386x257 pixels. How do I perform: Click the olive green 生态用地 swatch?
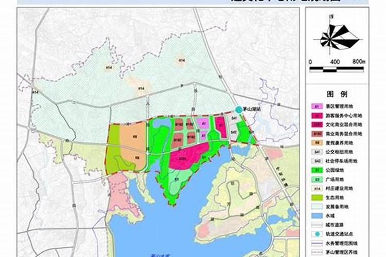click(x=317, y=197)
